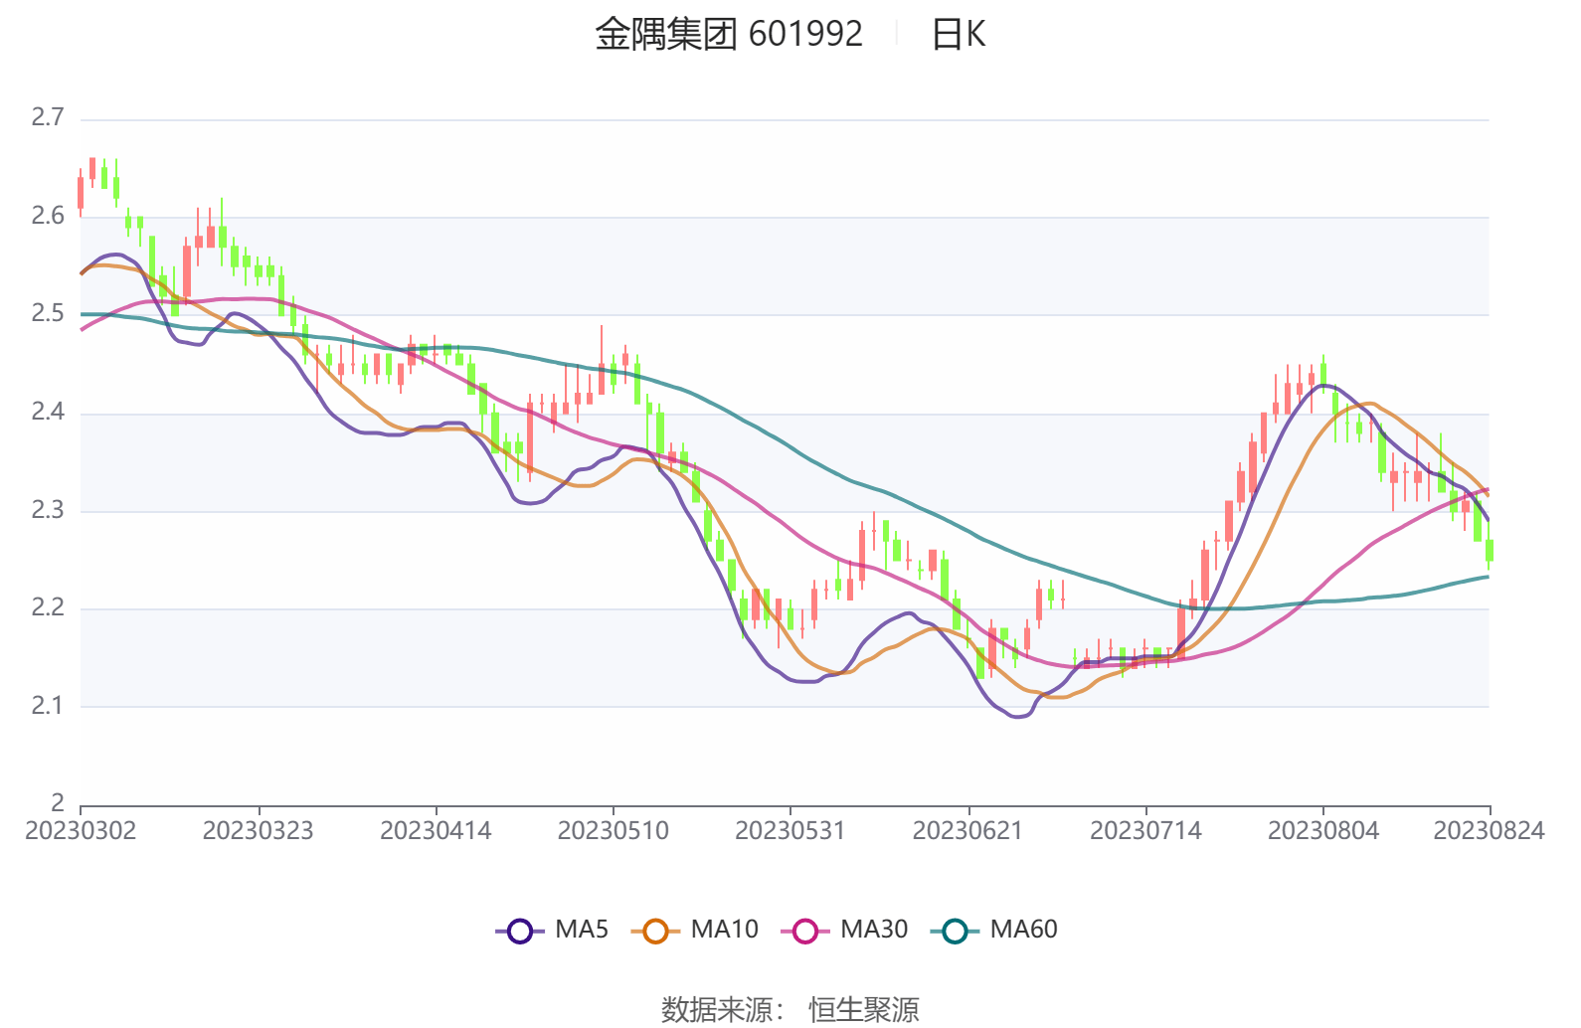Image resolution: width=1581 pixels, height=1028 pixels.
Task: Toggle the MA5 legend series
Action: point(552,931)
